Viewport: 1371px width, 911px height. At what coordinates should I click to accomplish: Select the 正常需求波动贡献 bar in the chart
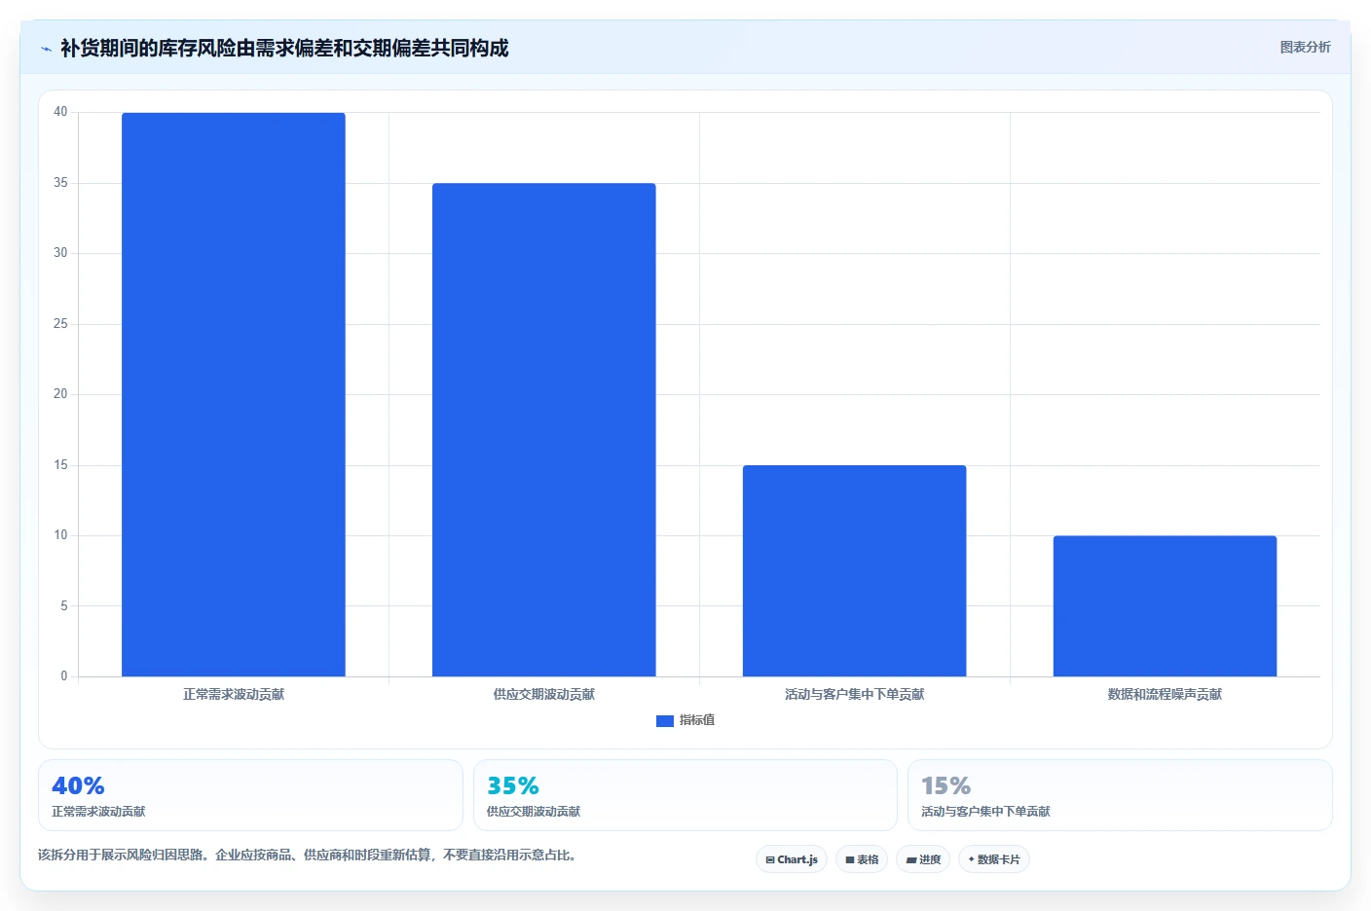pos(234,394)
